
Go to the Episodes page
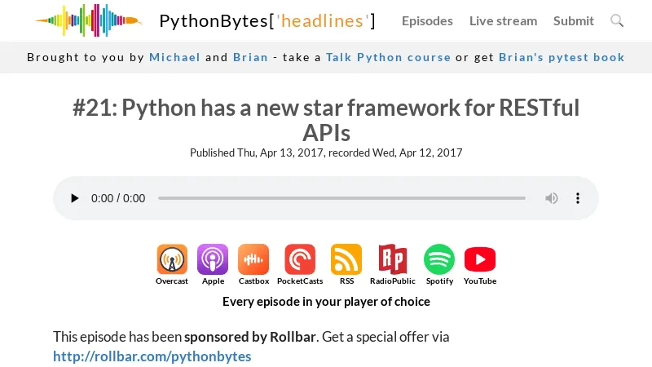pyautogui.click(x=427, y=20)
